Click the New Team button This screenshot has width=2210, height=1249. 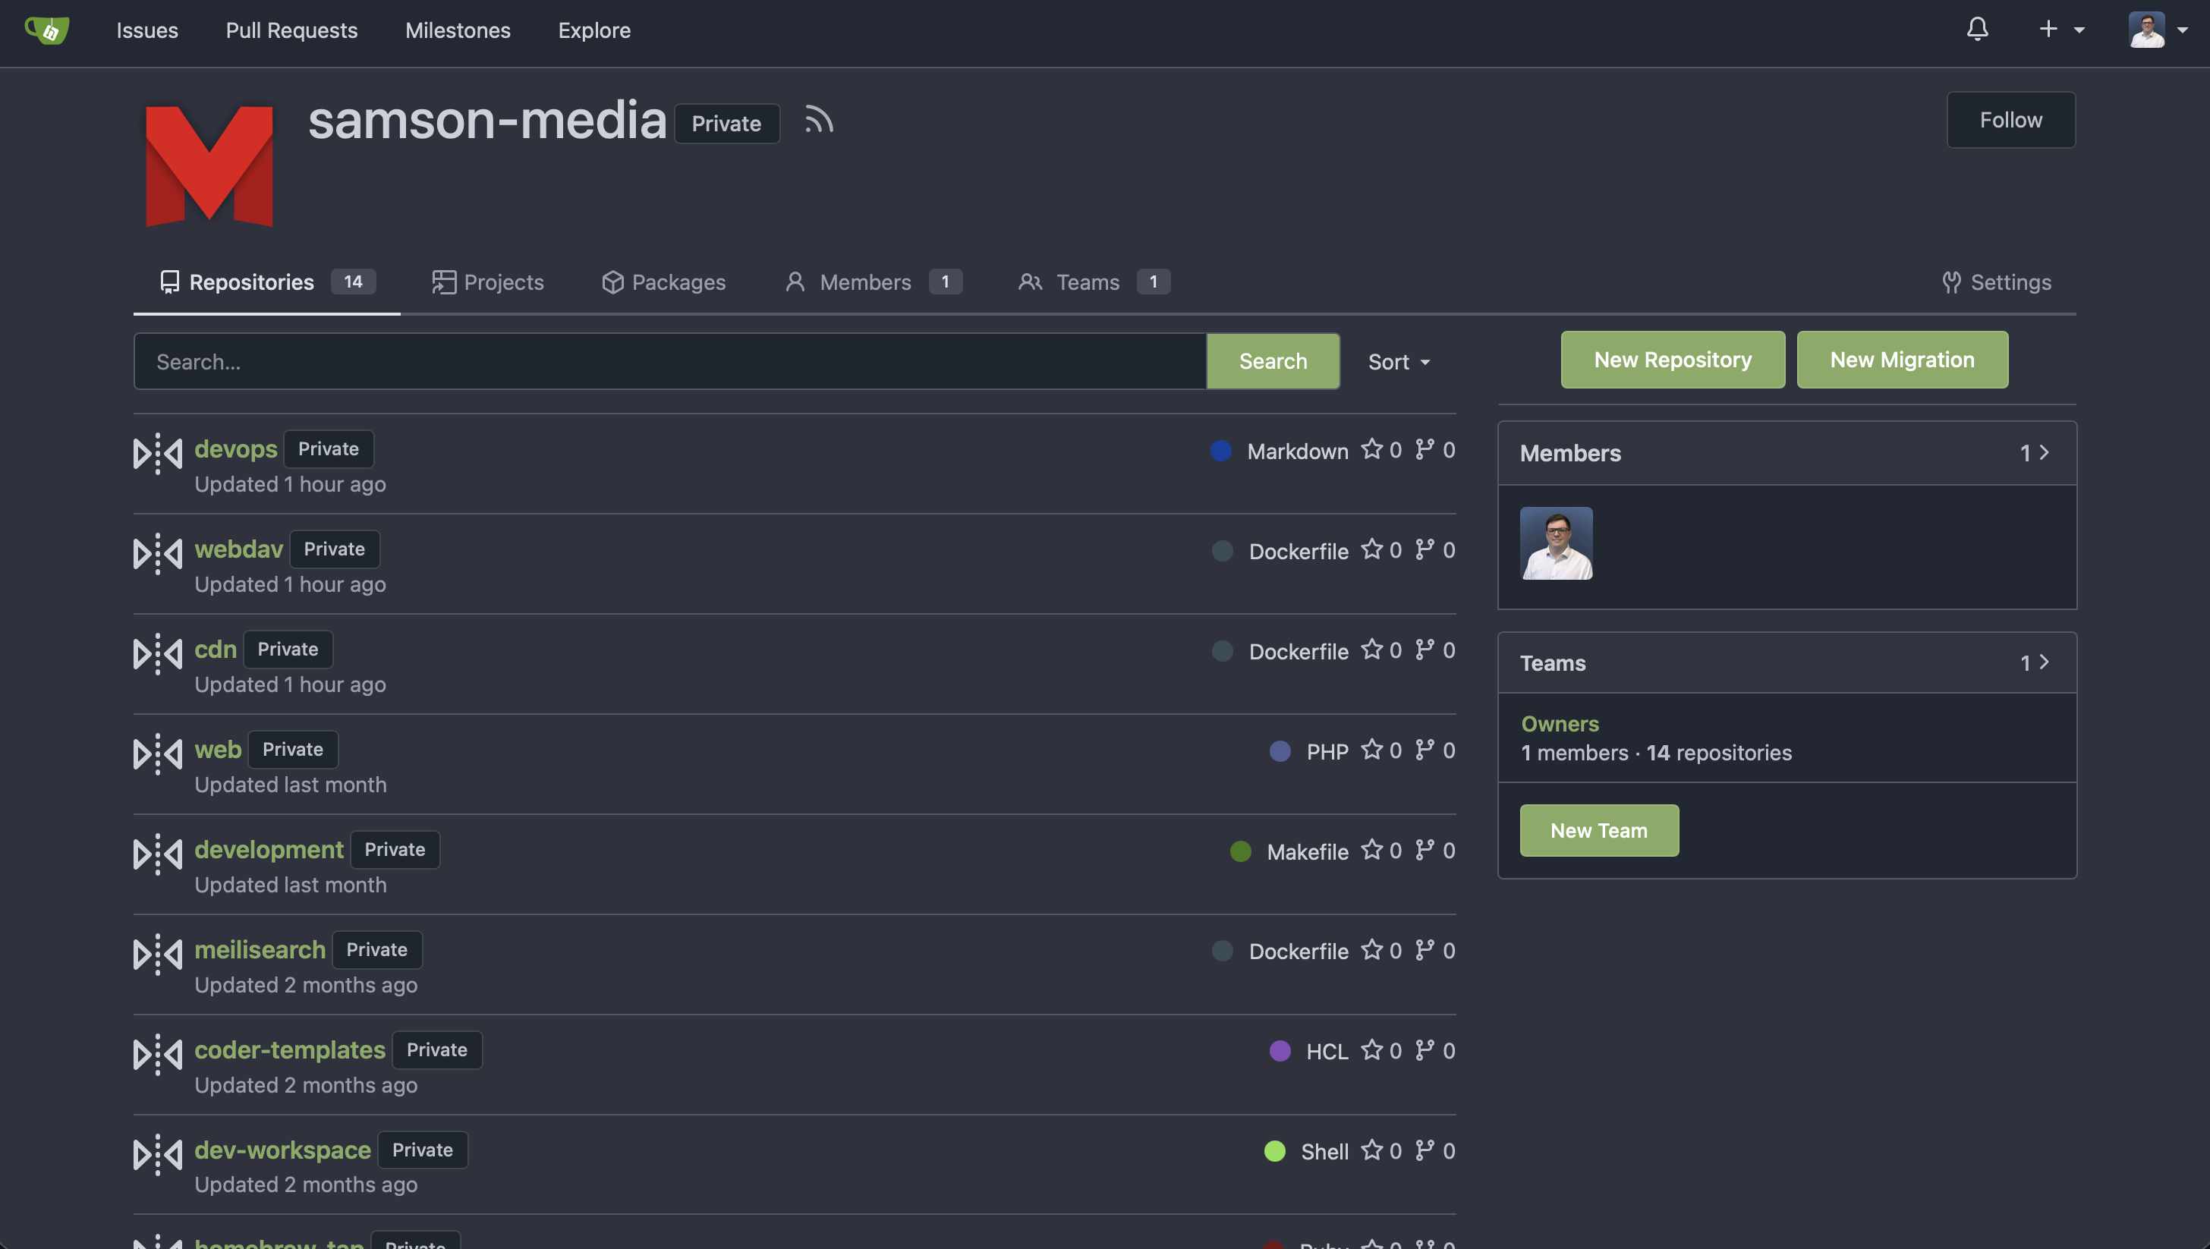tap(1599, 830)
